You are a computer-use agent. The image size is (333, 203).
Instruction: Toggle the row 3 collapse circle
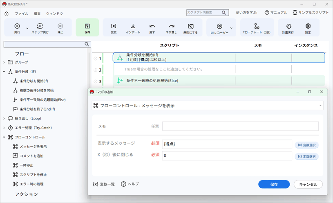(x=96, y=81)
